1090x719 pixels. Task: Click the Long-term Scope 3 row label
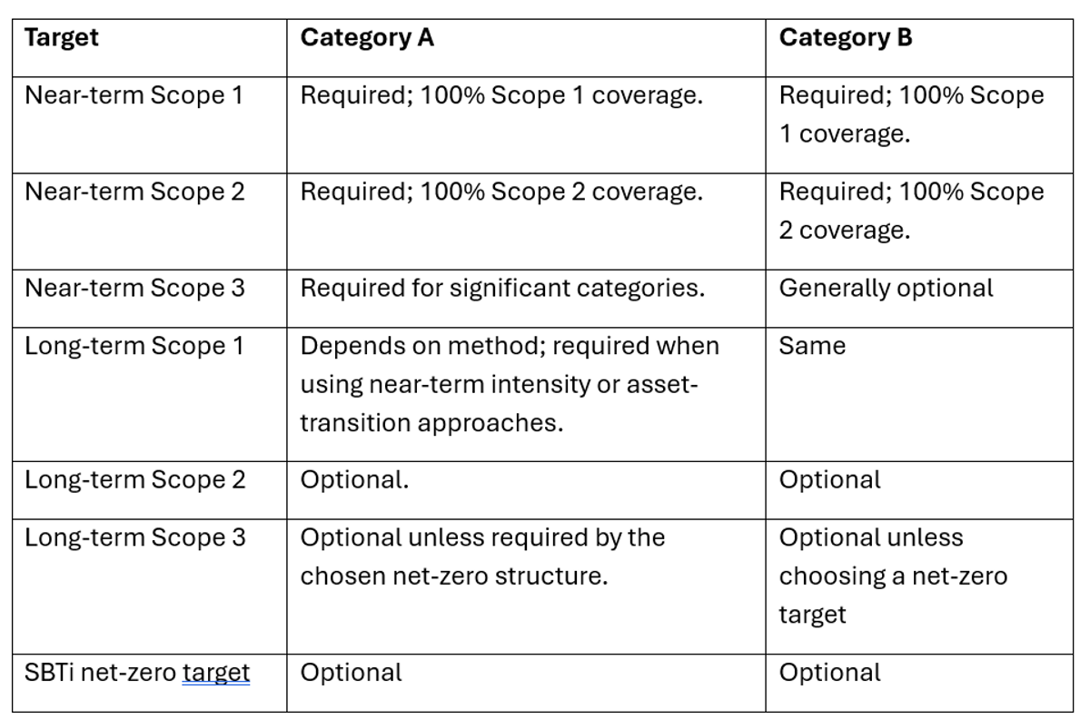[134, 537]
